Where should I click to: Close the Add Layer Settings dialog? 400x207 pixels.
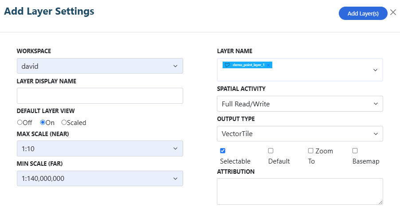coord(393,12)
